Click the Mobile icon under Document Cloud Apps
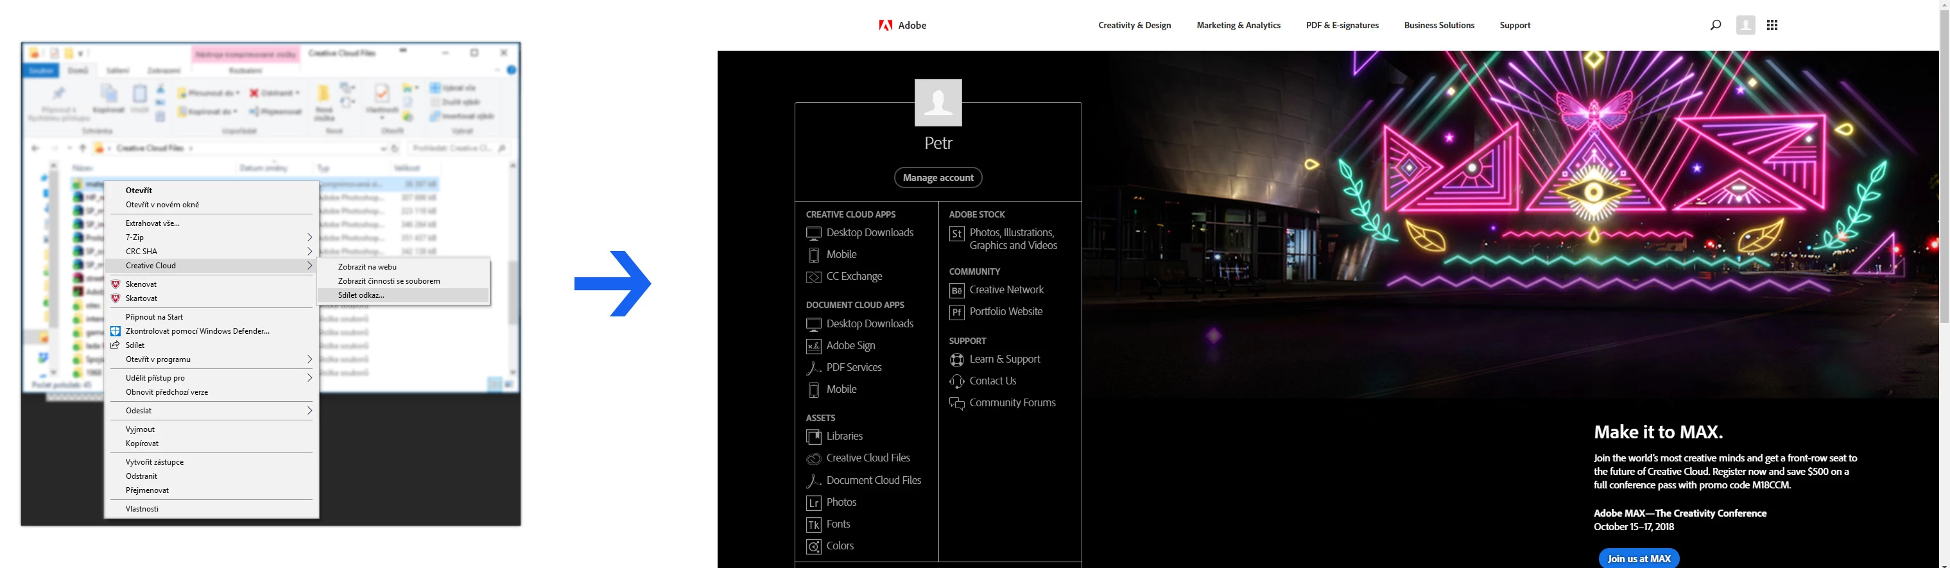1950x568 pixels. point(814,390)
